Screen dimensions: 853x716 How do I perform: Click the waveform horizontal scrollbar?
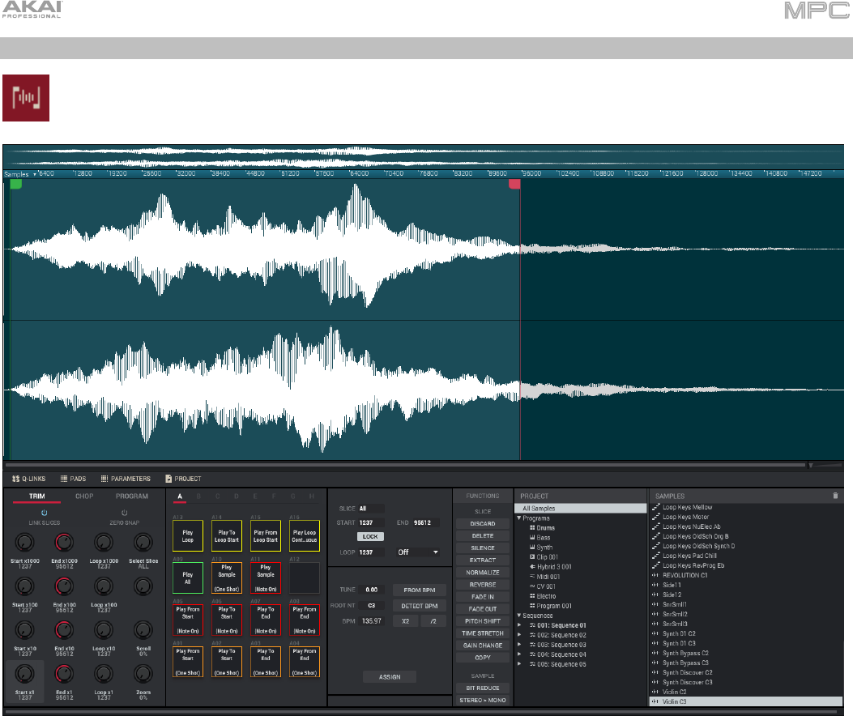tap(405, 466)
